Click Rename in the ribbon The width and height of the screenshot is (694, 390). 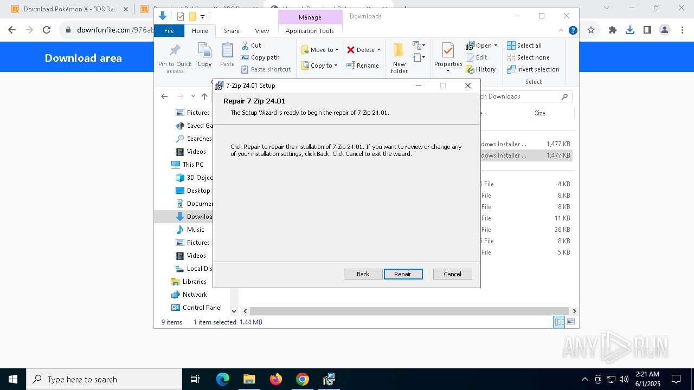point(363,66)
